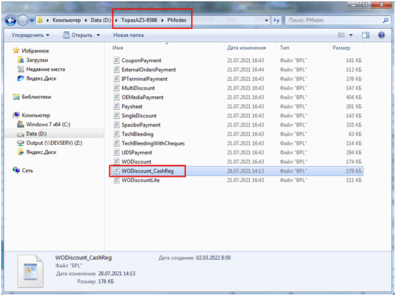Image resolution: width=396 pixels, height=296 pixels.
Task: Select the WODiscount file icon
Action: (116, 162)
